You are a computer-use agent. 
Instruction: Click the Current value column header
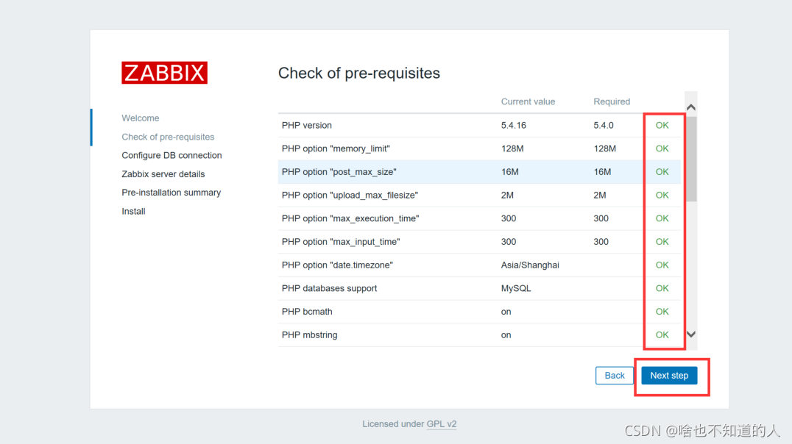coord(528,101)
